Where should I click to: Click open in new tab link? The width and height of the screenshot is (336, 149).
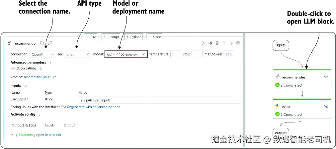(x=48, y=135)
